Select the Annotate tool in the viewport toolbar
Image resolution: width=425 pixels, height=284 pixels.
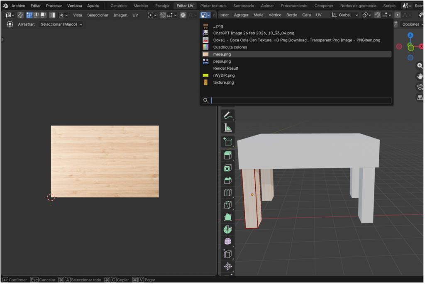pos(228,115)
